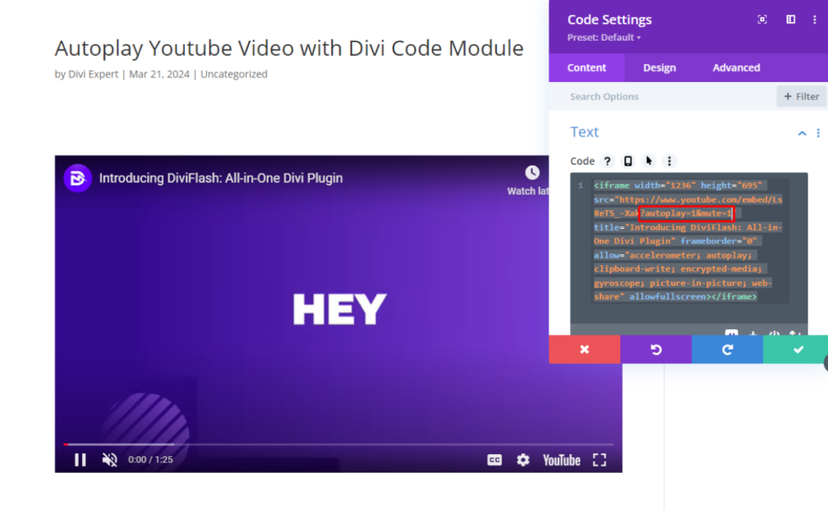Open the Code field extra options menu
The image size is (828, 510).
pos(670,160)
